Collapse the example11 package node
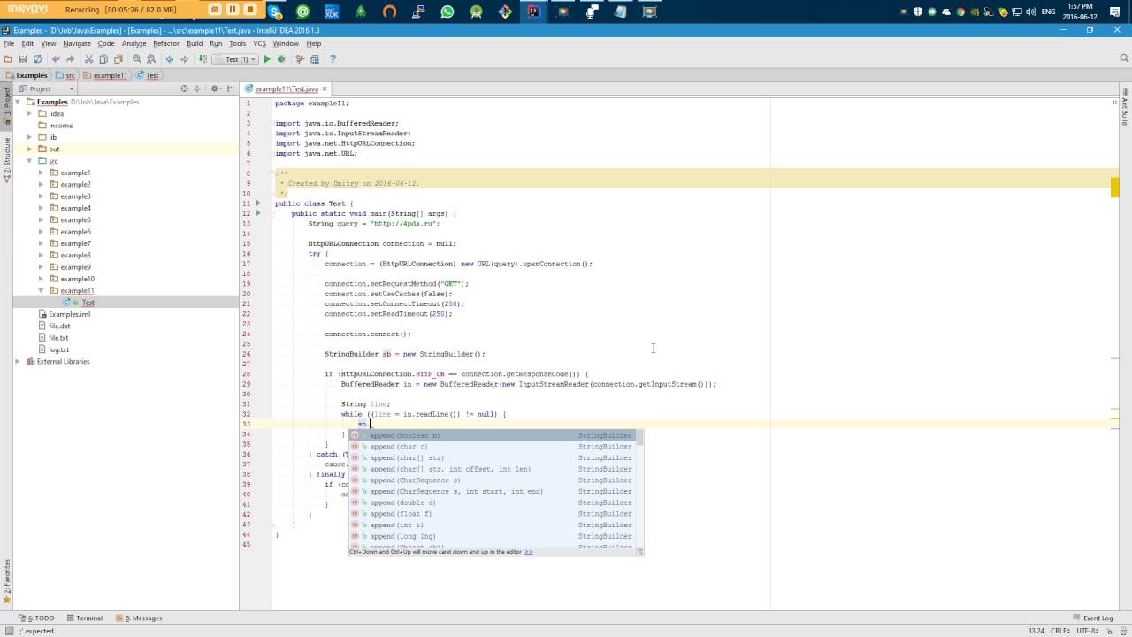This screenshot has width=1132, height=637. (41, 290)
